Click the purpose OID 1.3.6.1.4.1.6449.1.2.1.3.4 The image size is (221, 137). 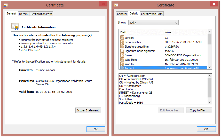click(38, 47)
